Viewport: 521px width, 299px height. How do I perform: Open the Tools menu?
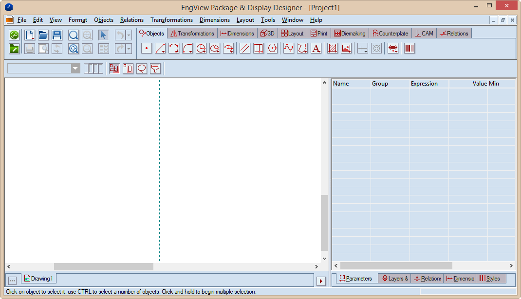pyautogui.click(x=268, y=20)
